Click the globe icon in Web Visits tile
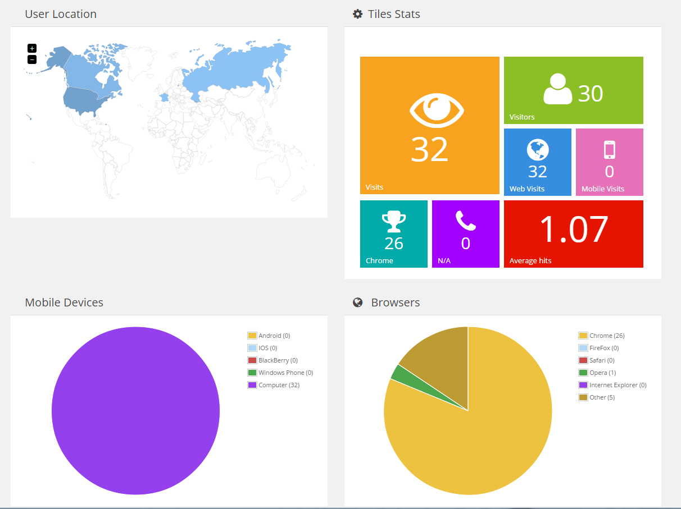The height and width of the screenshot is (509, 681). click(x=537, y=150)
